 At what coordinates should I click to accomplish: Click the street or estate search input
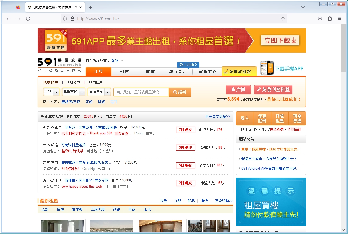(x=141, y=92)
